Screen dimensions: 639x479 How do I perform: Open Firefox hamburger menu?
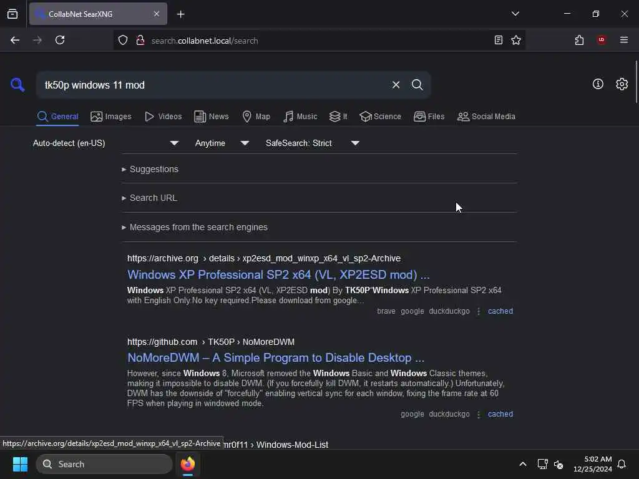624,40
